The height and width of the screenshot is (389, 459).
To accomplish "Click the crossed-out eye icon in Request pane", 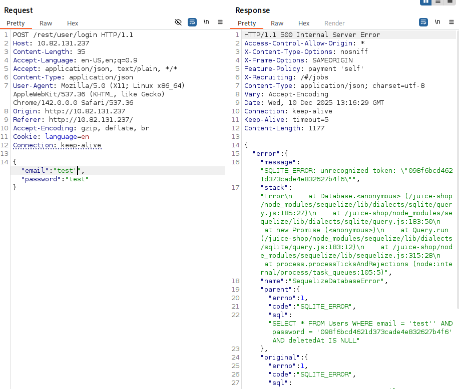I will tap(178, 22).
